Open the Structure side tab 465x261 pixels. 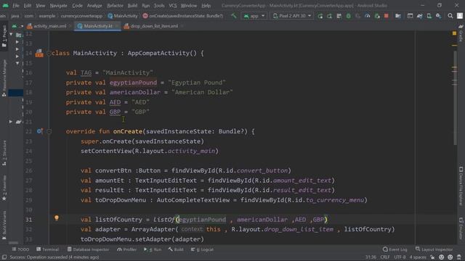pyautogui.click(x=4, y=153)
